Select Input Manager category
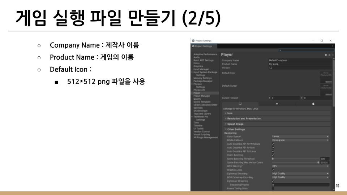This screenshot has width=347, height=195. point(201,69)
